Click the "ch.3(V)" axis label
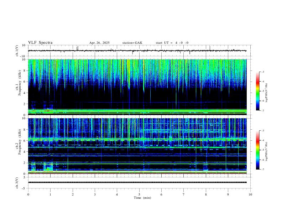The height and width of the screenshot is (218, 282). pyautogui.click(x=17, y=183)
